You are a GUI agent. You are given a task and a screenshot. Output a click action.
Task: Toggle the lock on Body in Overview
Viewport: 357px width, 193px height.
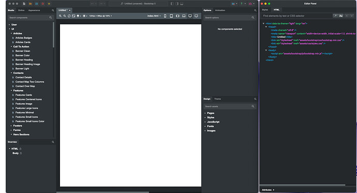21,153
